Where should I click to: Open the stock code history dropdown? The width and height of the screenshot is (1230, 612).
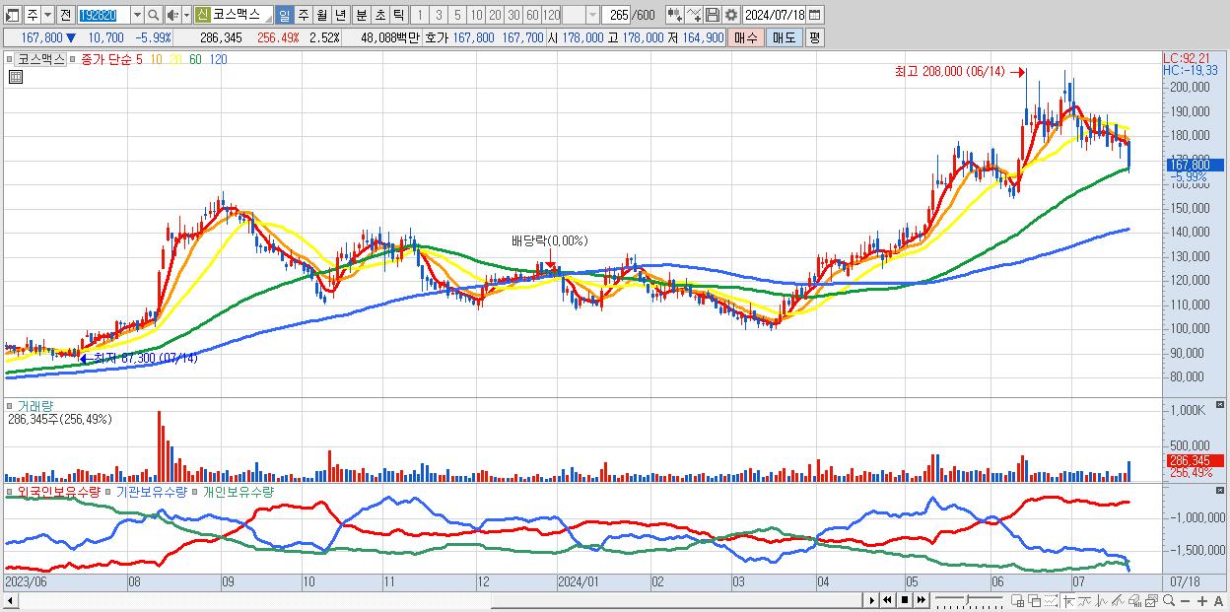pos(137,15)
